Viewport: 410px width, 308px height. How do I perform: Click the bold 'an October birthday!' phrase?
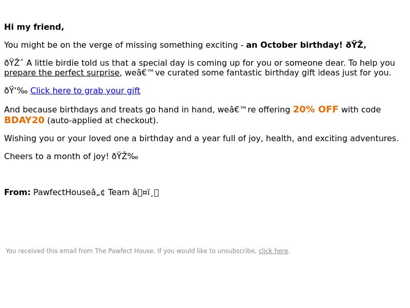click(x=294, y=45)
